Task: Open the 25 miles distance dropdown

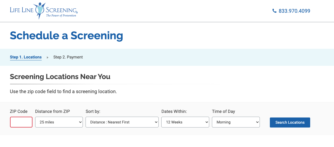Action: pos(59,122)
